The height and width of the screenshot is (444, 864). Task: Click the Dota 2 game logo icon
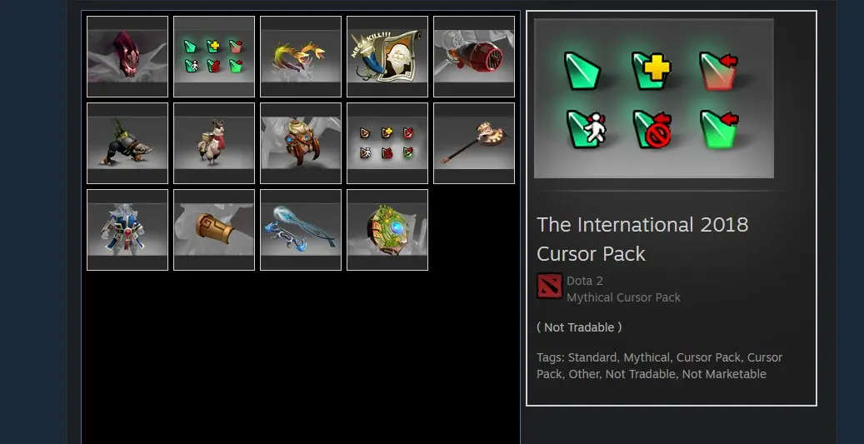pos(549,286)
